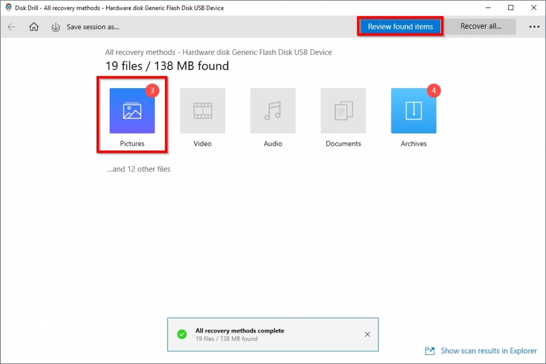Dismiss the recovery complete notification

[367, 334]
